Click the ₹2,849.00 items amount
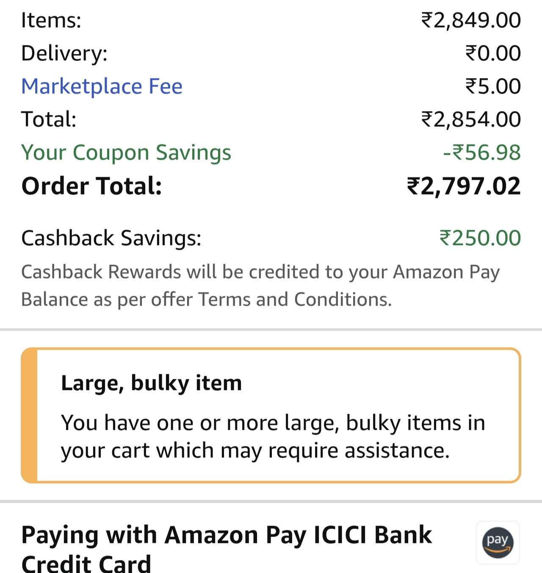 tap(471, 20)
